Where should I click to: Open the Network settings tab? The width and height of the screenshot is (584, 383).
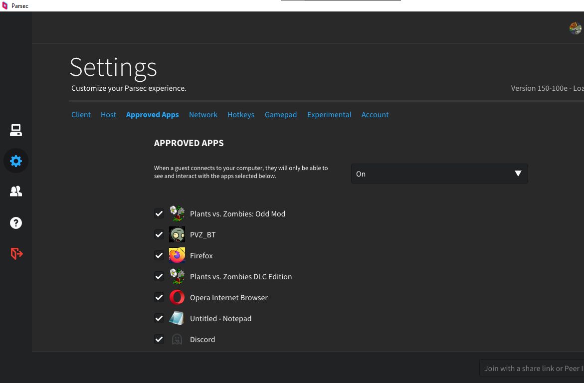[203, 115]
